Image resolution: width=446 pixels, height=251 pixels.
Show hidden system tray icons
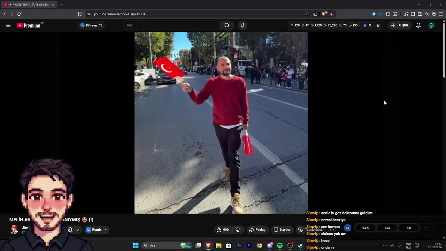click(x=384, y=245)
